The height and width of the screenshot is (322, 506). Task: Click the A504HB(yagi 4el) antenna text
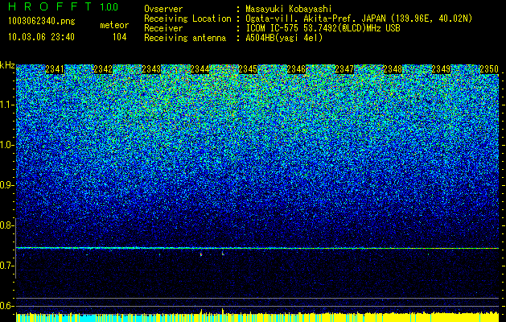point(284,38)
